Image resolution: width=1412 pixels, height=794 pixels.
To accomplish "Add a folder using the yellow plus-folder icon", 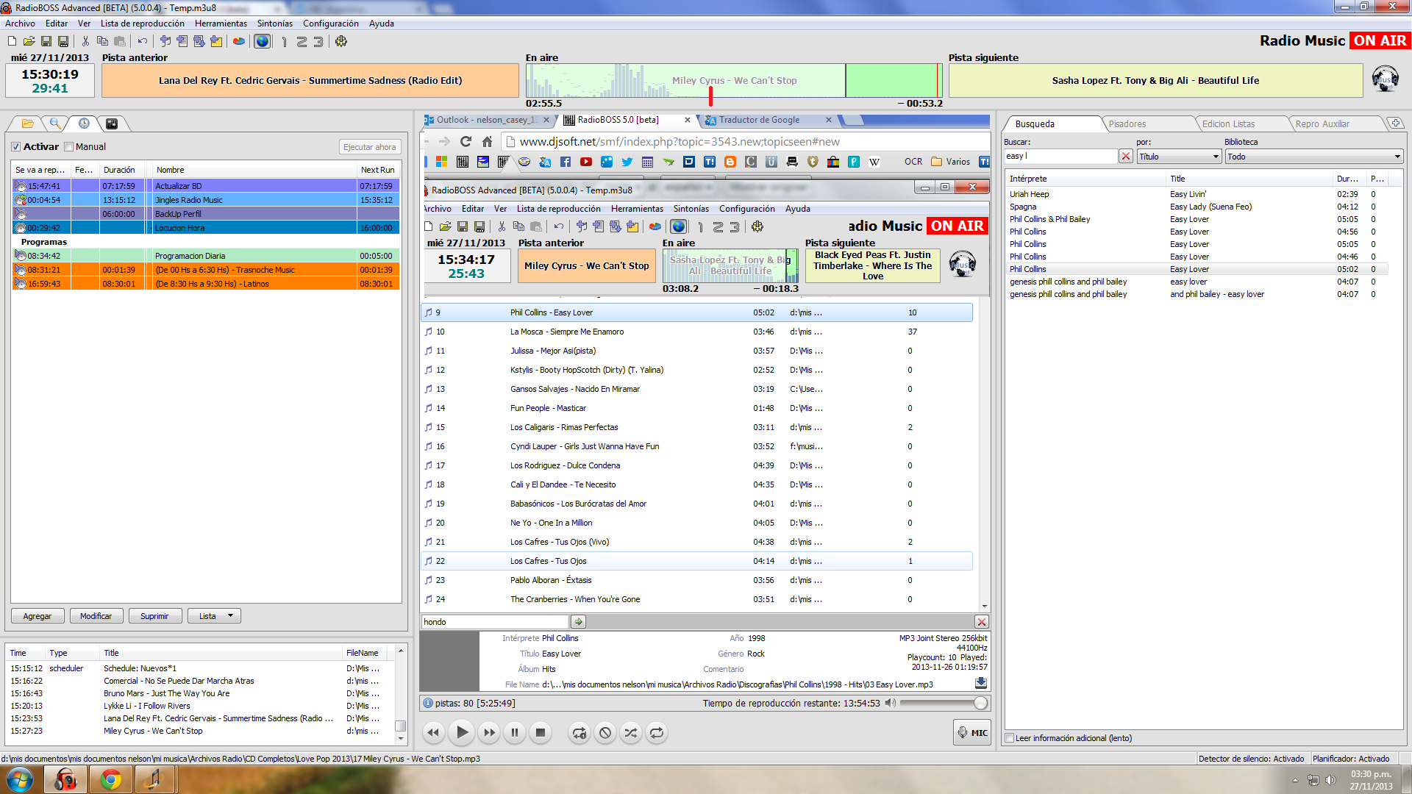I will coord(216,42).
